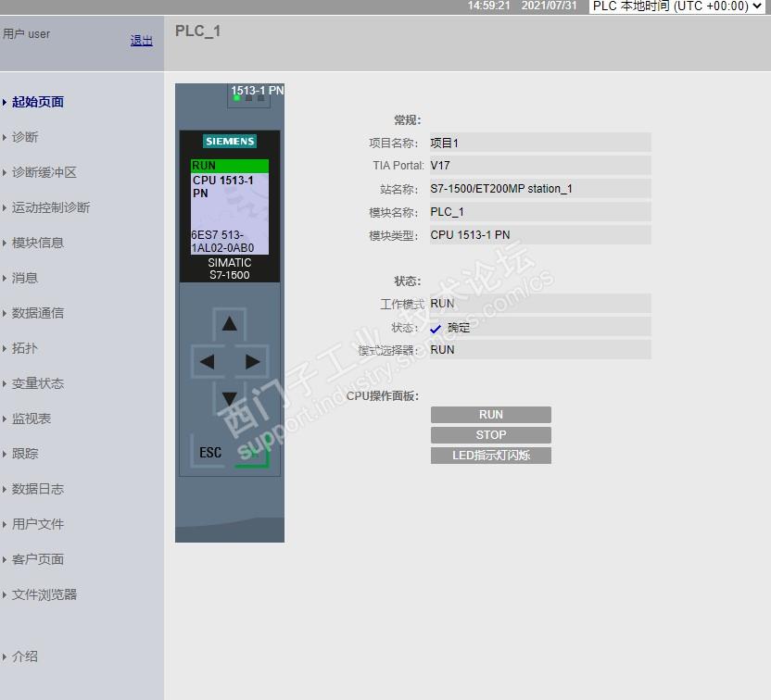Click the left arrow on CPU display
Image resolution: width=771 pixels, height=700 pixels.
click(207, 362)
